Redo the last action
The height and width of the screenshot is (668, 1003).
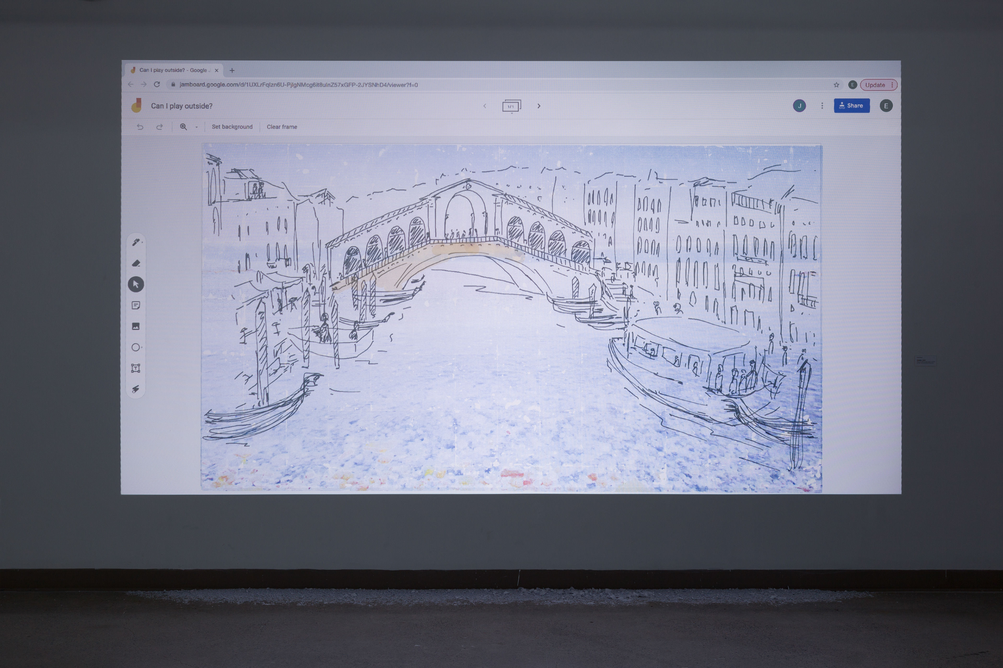point(160,127)
